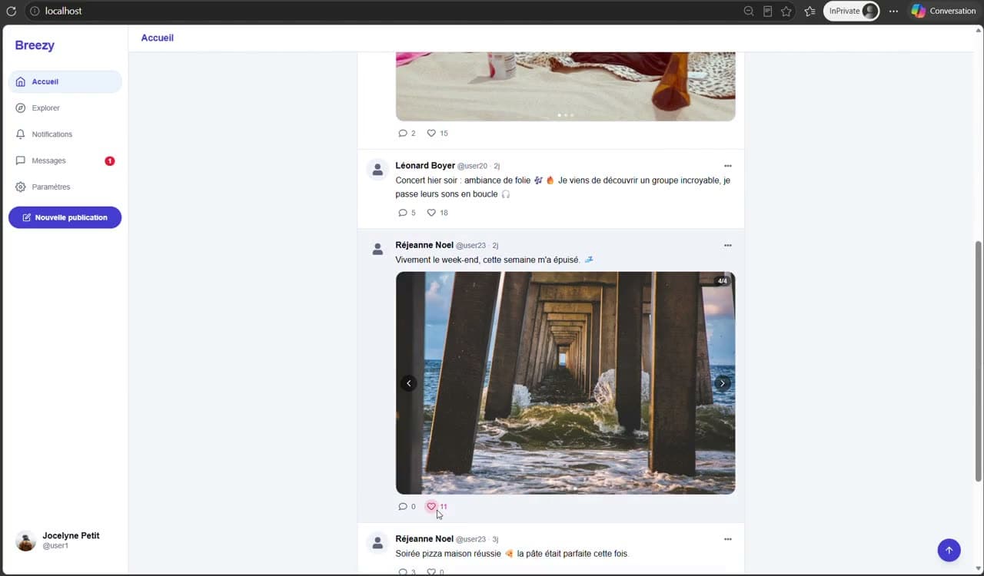Open Léonard Boyer's name link
Screen dimensions: 984x576
click(425, 165)
